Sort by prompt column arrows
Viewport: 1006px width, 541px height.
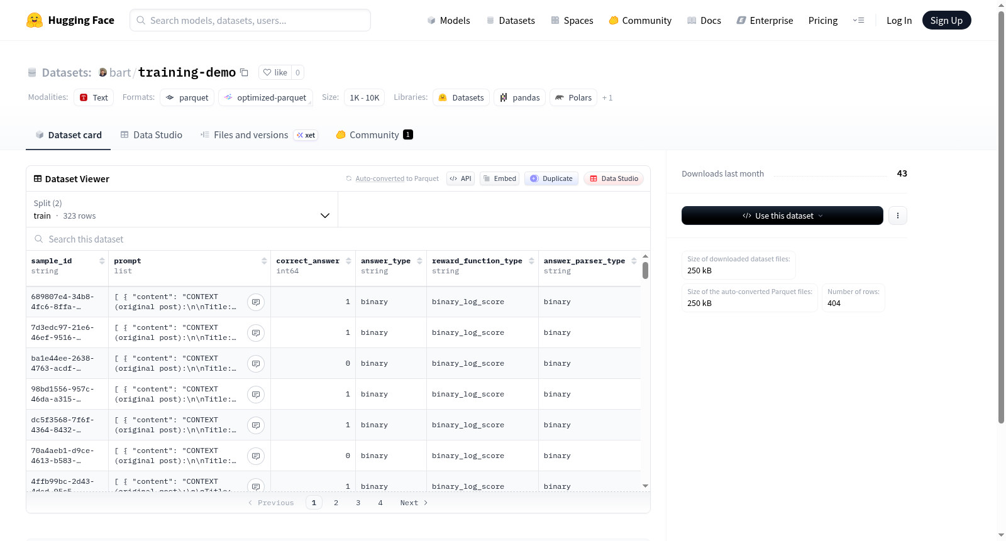[264, 261]
